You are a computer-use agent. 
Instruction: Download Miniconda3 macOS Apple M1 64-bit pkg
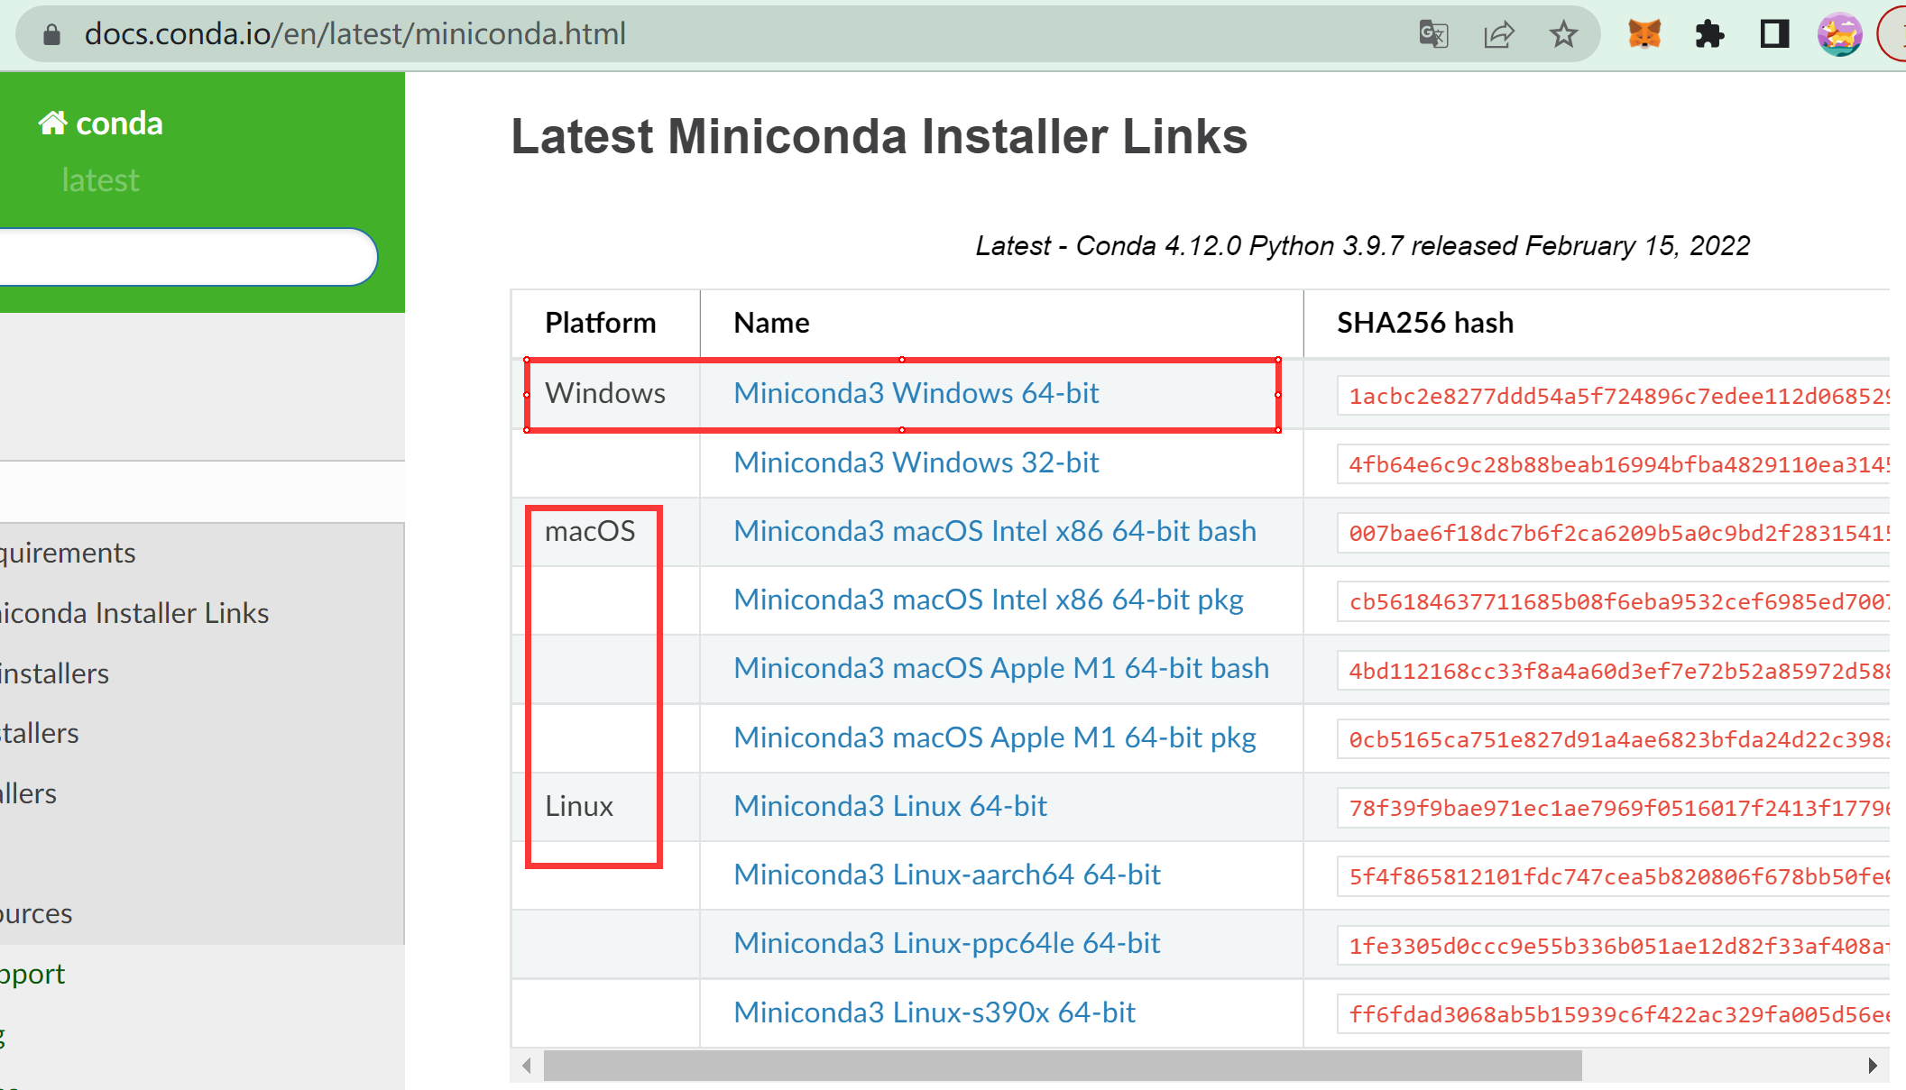coord(995,737)
